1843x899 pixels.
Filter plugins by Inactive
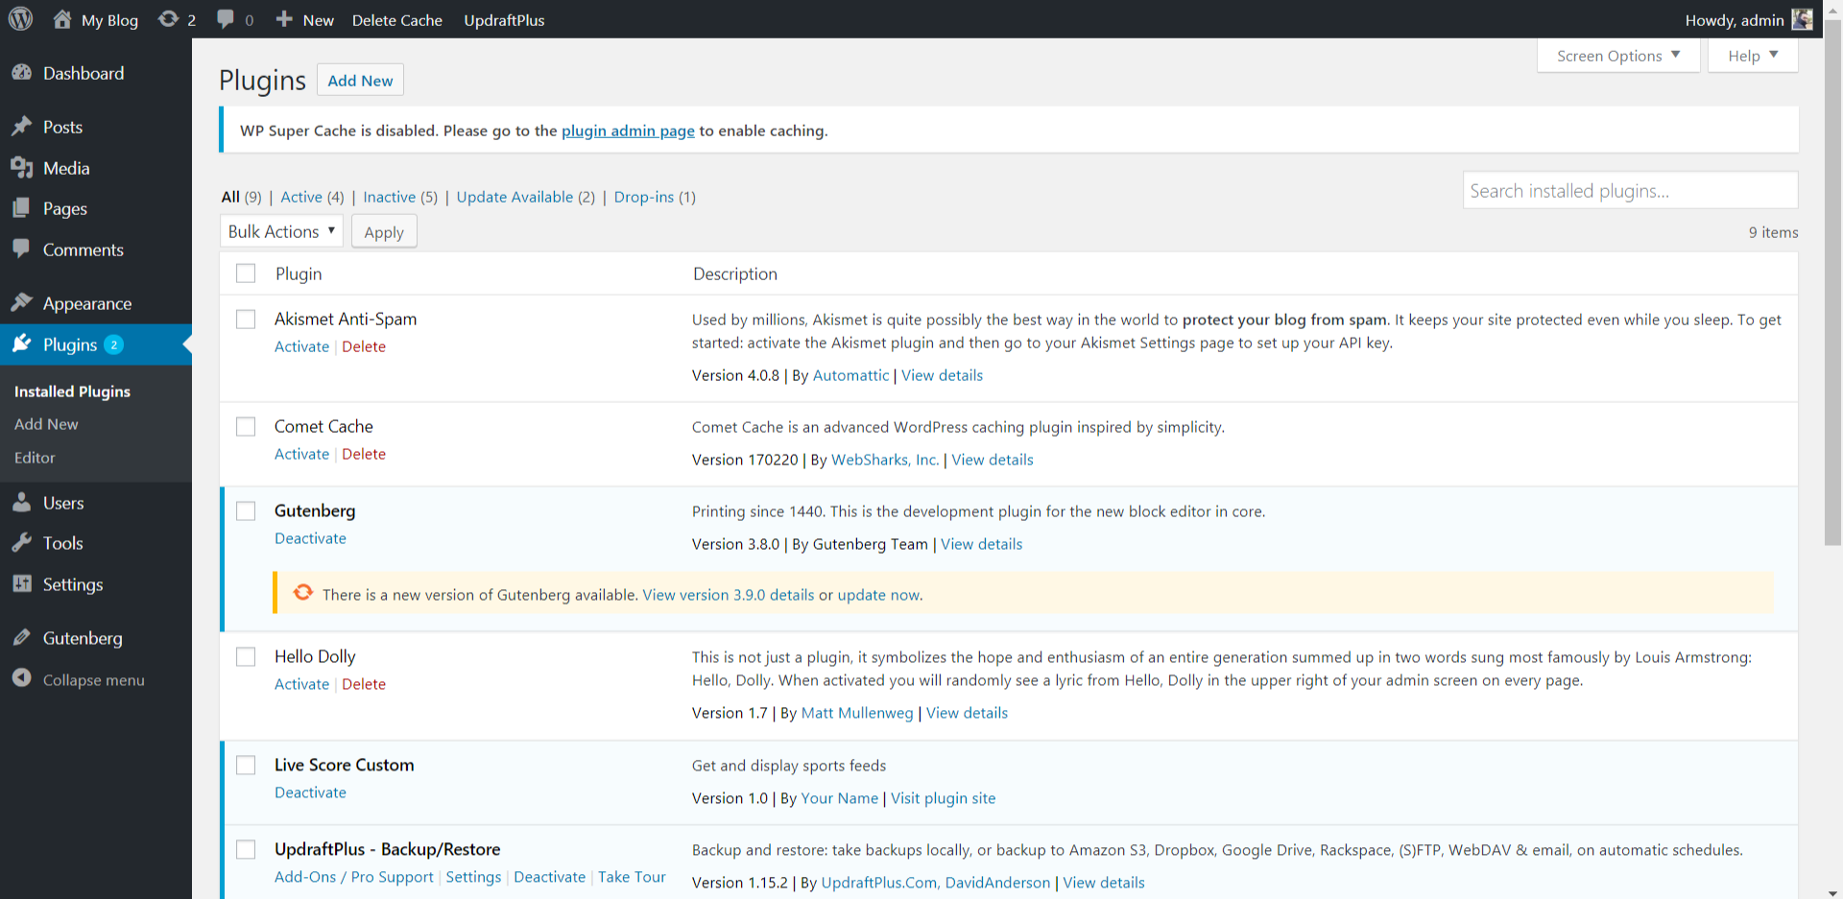pos(389,197)
